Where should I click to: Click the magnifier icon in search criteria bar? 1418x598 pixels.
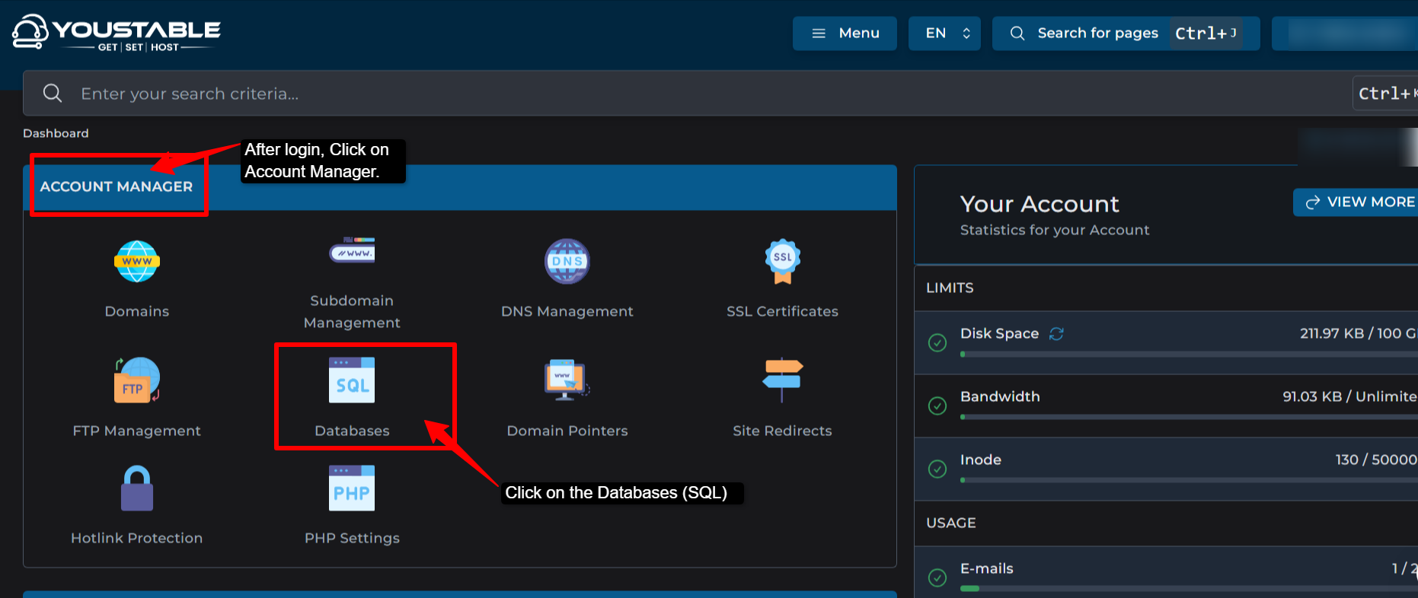point(53,93)
